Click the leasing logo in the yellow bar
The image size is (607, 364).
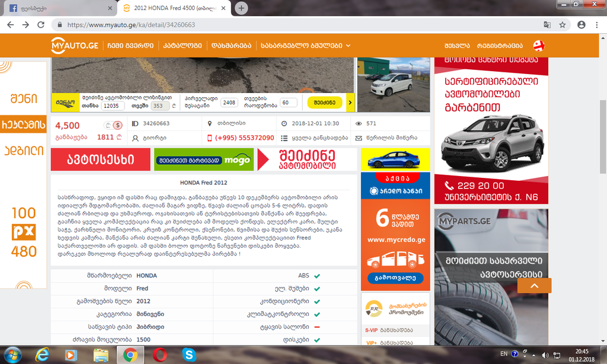[65, 103]
